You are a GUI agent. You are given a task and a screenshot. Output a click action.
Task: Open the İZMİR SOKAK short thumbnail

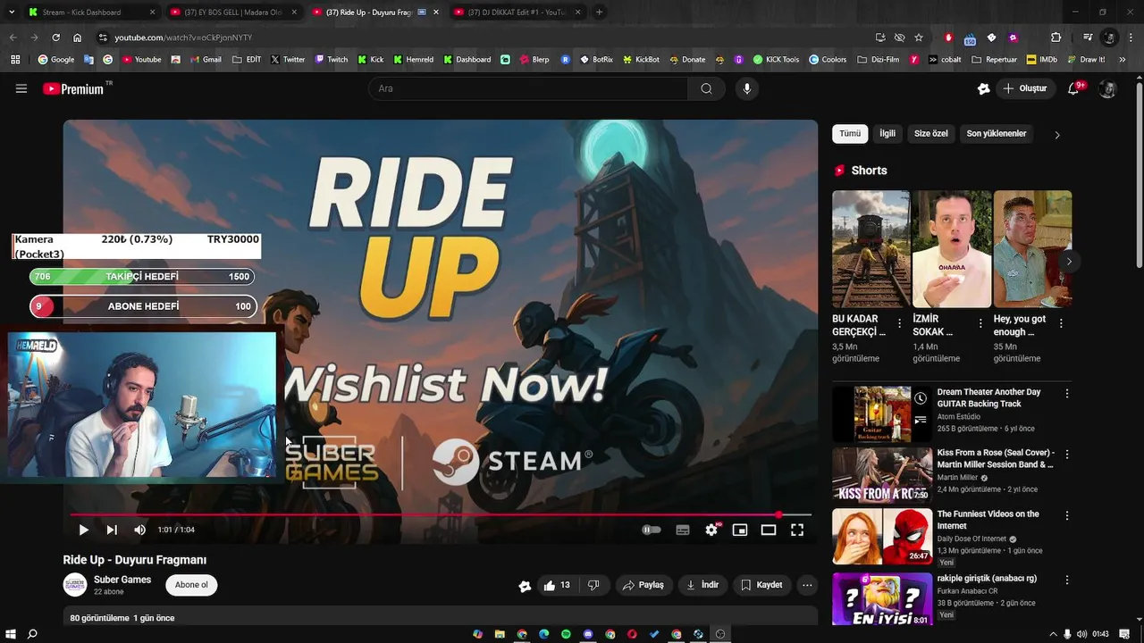[952, 249]
